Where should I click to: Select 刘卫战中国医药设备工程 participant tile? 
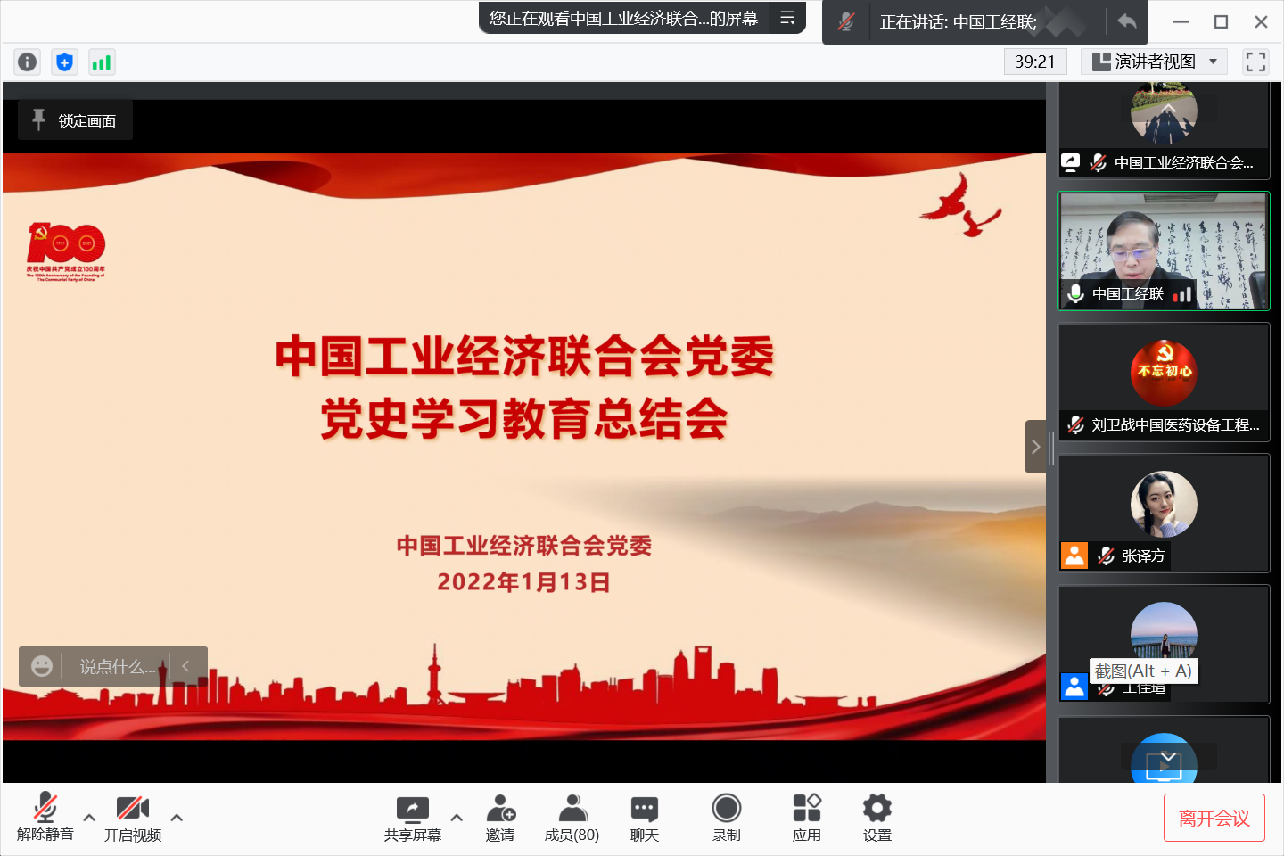point(1164,382)
